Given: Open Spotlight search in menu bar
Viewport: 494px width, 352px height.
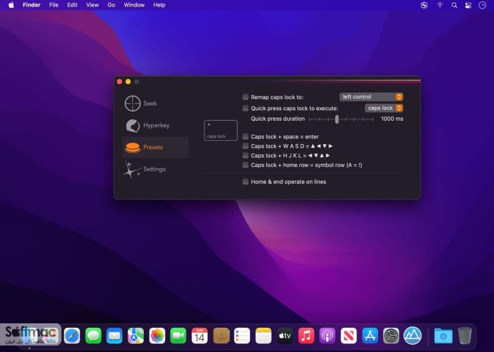Looking at the screenshot, I should pyautogui.click(x=454, y=5).
